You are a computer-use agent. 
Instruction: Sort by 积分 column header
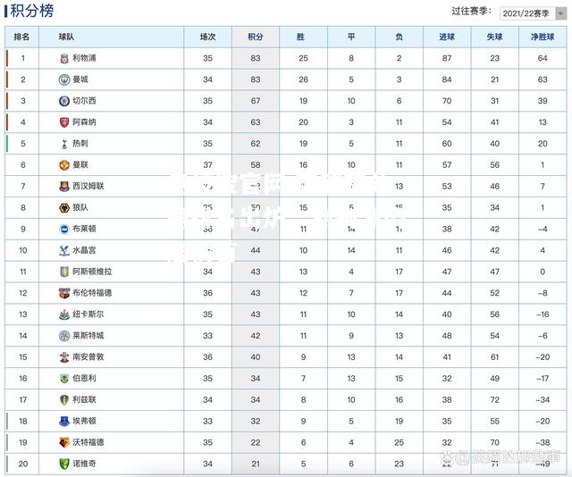(256, 37)
